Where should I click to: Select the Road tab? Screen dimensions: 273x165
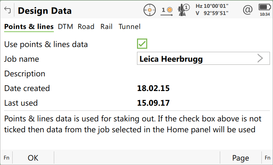pos(86,27)
